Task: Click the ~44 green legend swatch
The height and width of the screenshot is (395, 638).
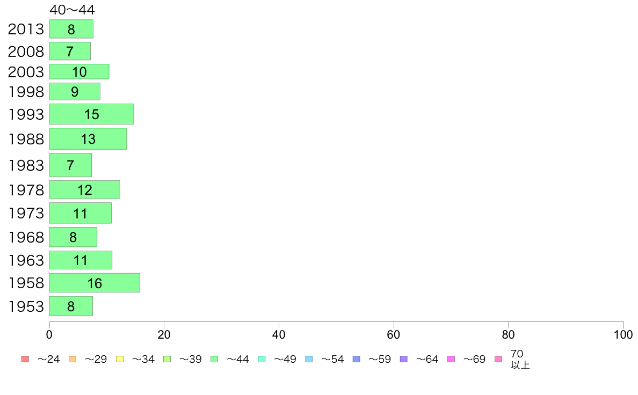Action: (x=214, y=359)
